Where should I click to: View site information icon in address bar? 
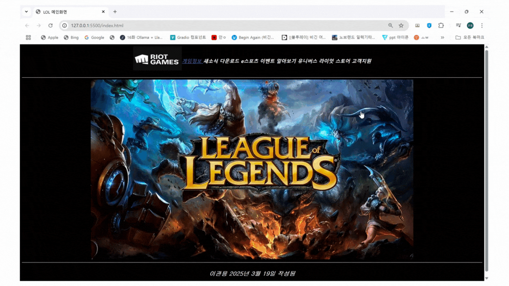pyautogui.click(x=65, y=25)
